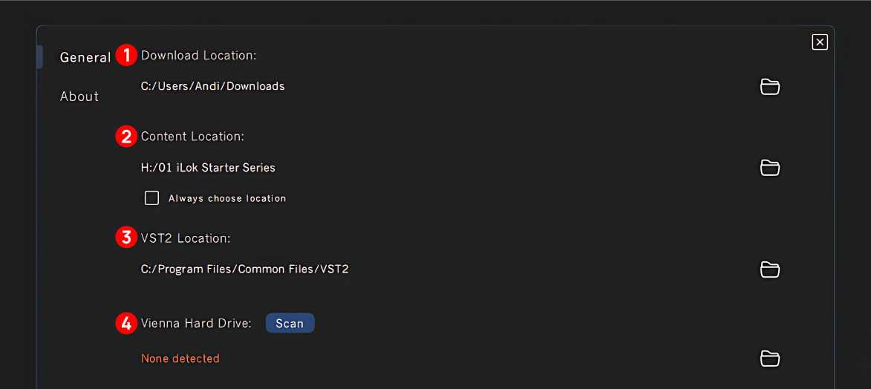Click the red number 2 marker
The width and height of the screenshot is (871, 389).
pos(126,136)
